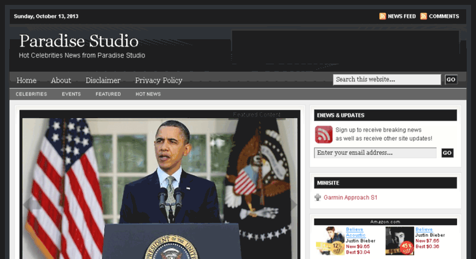Click the date 'Sunday, October 13, 2013'
Viewport: 476px width, 259px height.
point(46,17)
